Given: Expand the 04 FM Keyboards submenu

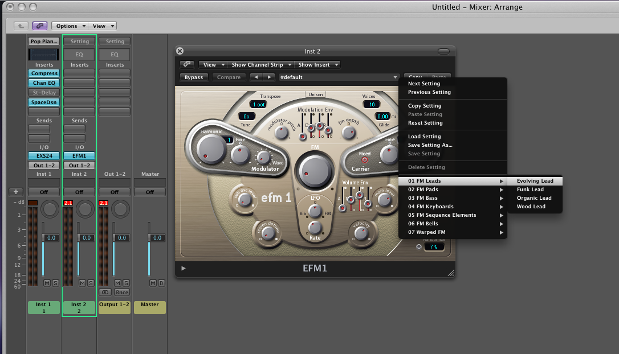Looking at the screenshot, I should coord(453,207).
